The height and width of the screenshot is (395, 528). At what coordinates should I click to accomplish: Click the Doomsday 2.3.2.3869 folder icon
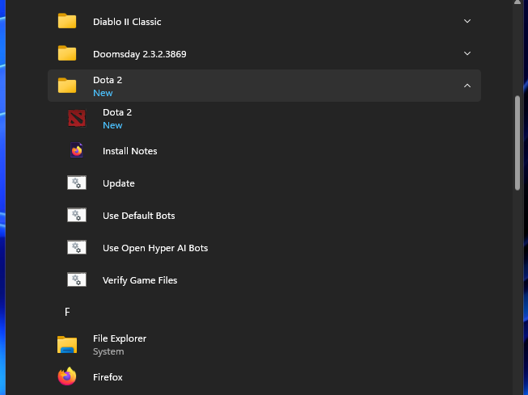coord(67,53)
